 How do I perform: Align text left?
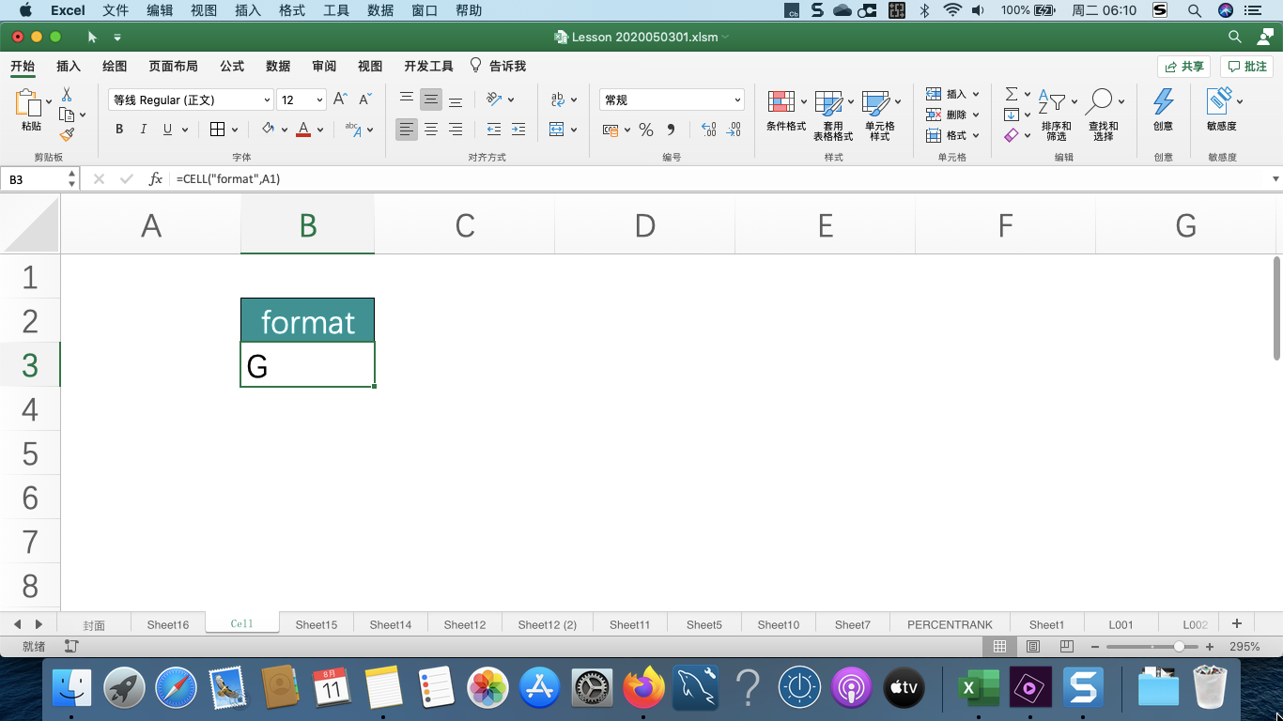coord(407,130)
